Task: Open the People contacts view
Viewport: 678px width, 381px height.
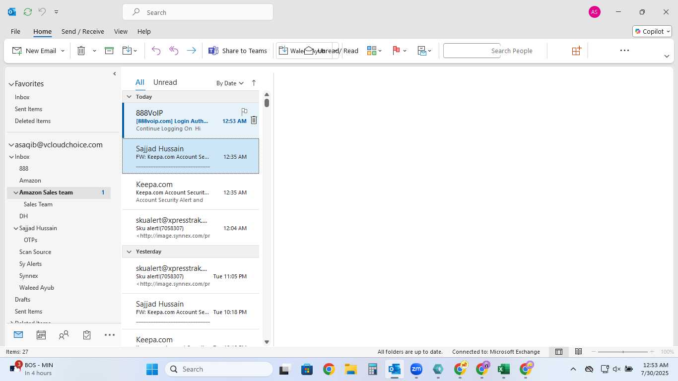Action: (64, 335)
